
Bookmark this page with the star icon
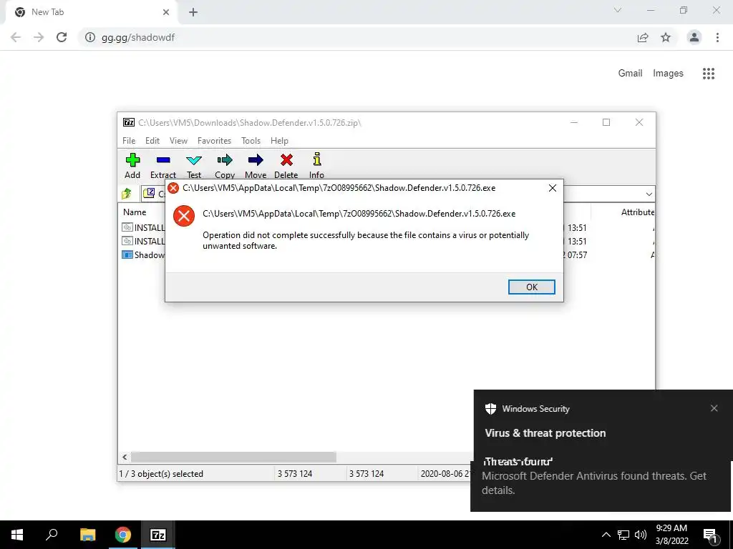666,37
